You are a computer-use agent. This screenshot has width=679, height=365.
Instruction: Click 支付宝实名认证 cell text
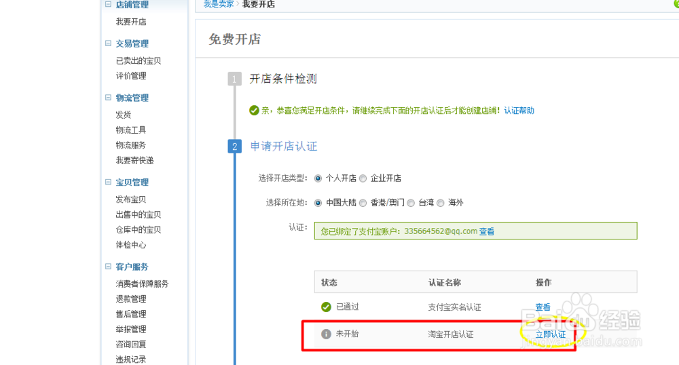pyautogui.click(x=454, y=307)
